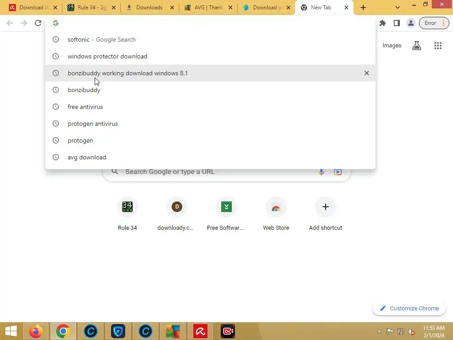Expand the tab search dropdown chevron
Viewport: 453px width, 340px height.
398,8
